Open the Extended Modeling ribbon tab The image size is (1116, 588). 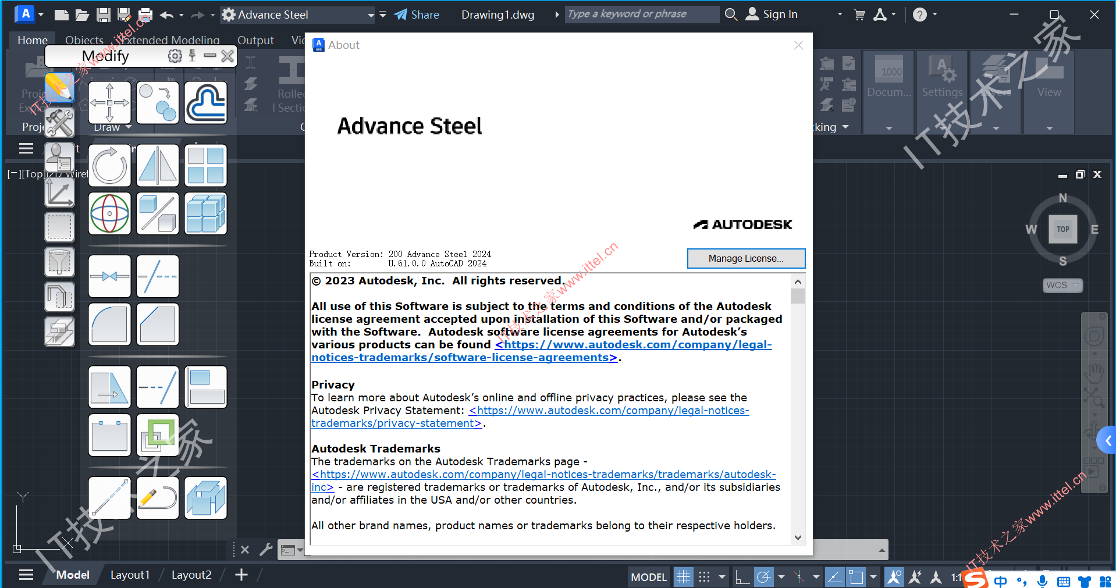click(x=170, y=40)
